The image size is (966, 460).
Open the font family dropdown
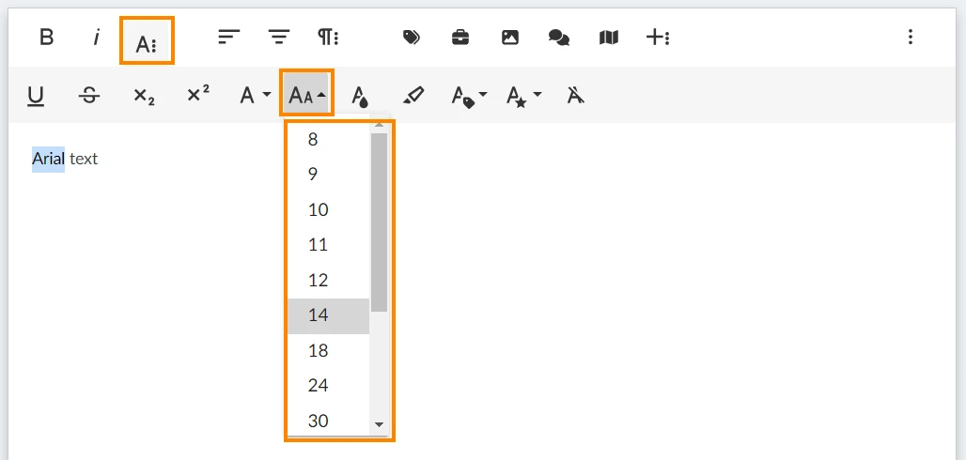tap(255, 96)
